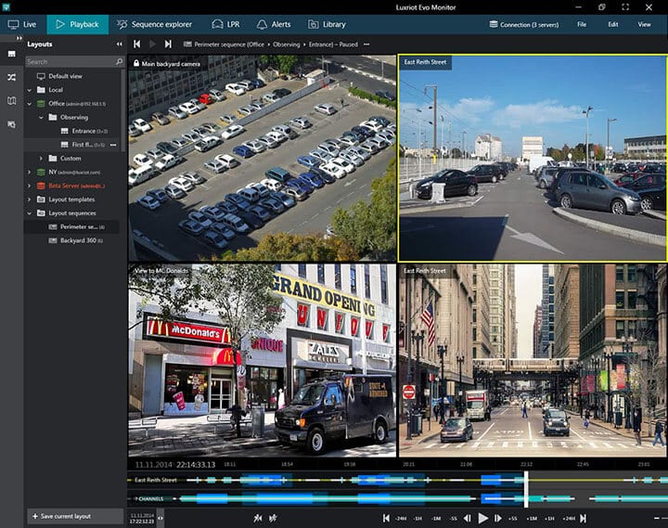This screenshot has height=528, width=668.
Task: Skip to previous layout in sequence
Action: (137, 44)
